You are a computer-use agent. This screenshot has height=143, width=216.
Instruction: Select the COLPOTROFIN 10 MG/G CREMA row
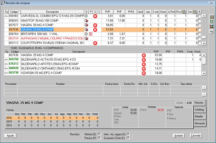[103, 43]
